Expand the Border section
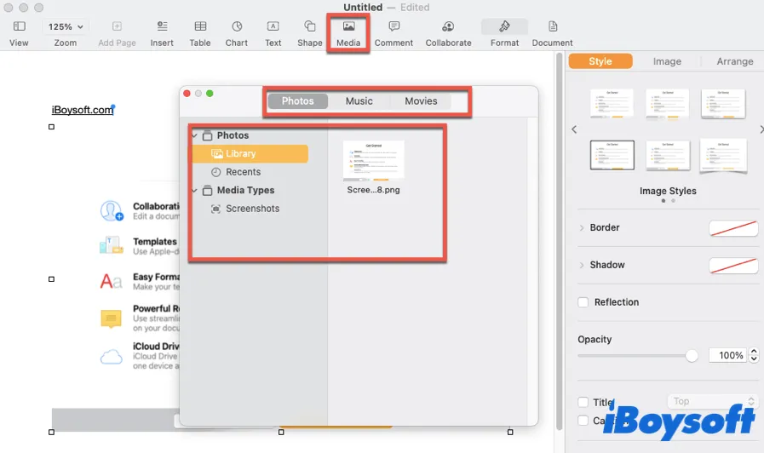The width and height of the screenshot is (764, 453). [582, 228]
